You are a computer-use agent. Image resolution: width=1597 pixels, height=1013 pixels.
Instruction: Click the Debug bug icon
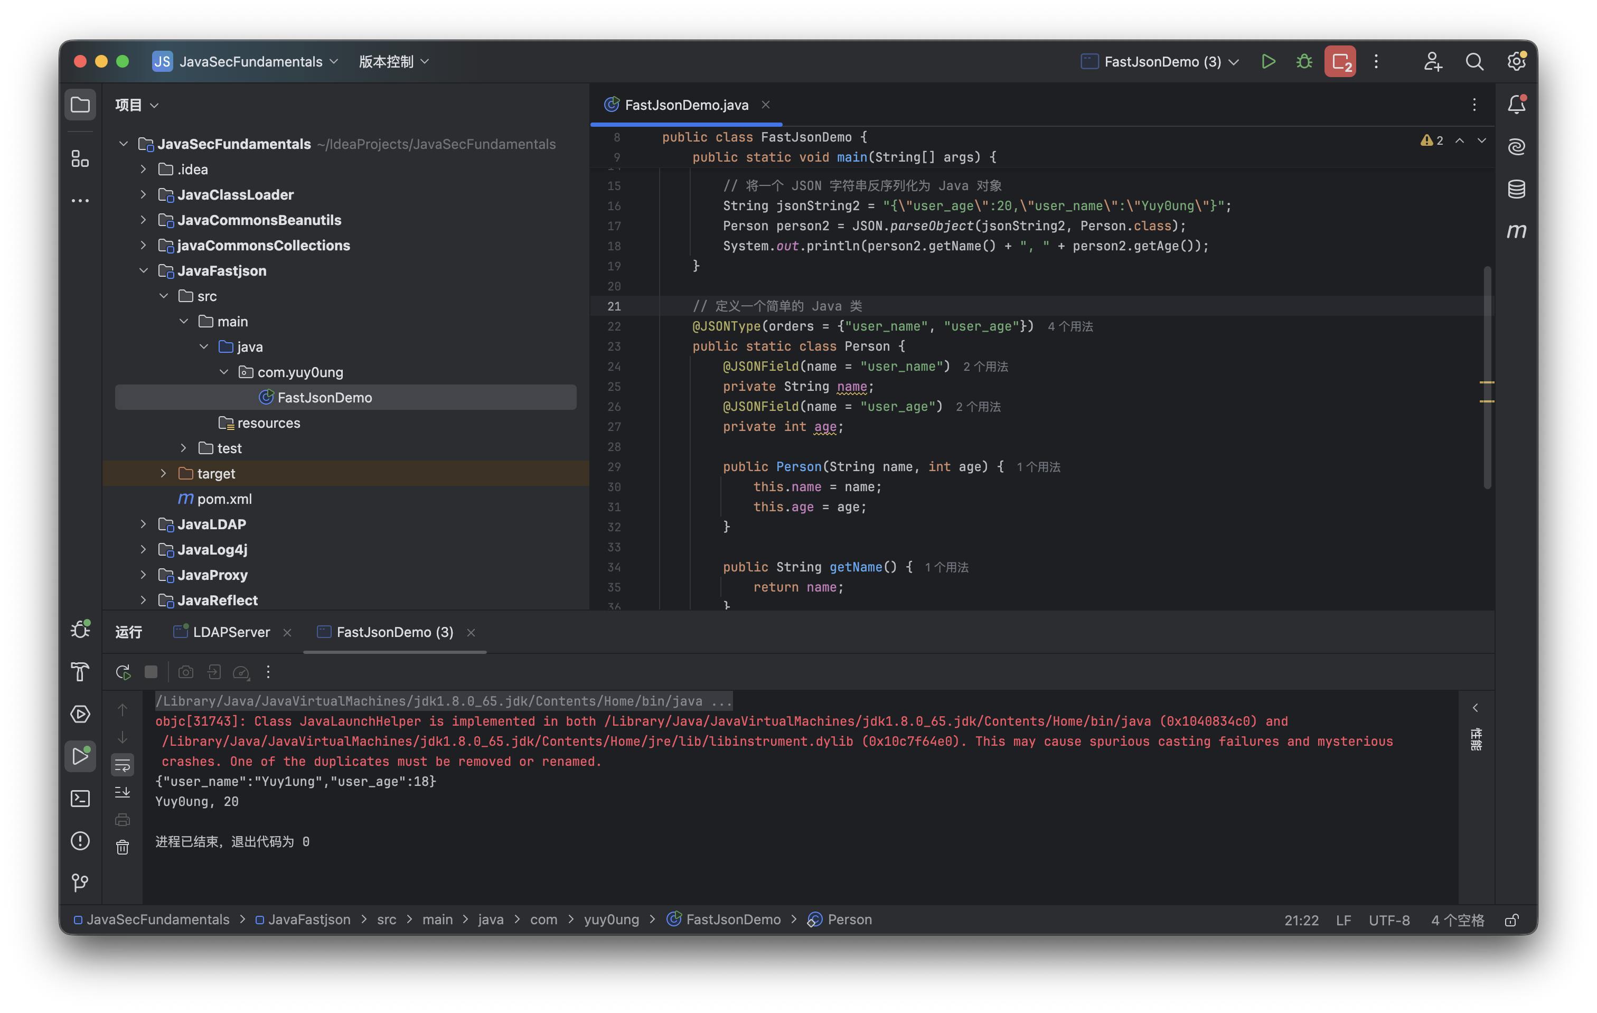pyautogui.click(x=1304, y=62)
